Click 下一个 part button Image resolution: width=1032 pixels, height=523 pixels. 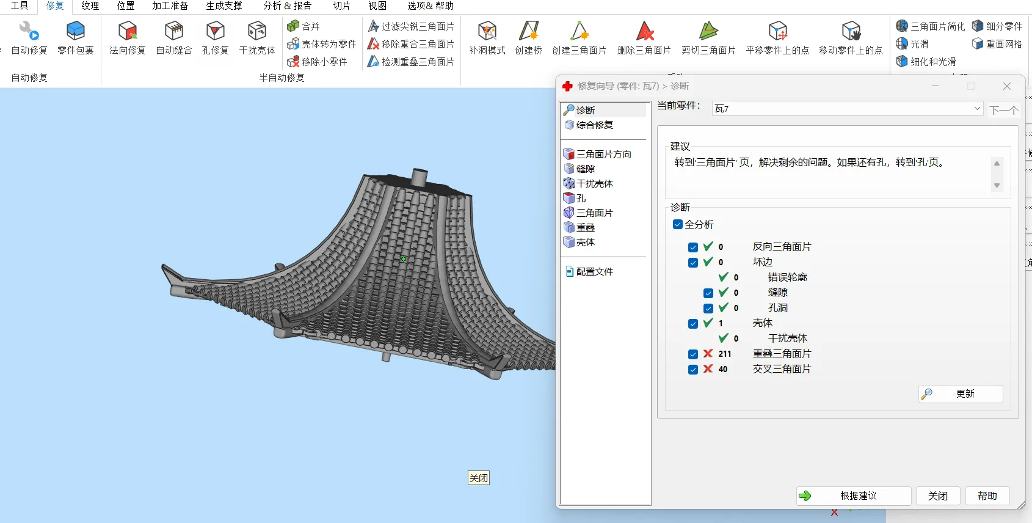[x=1004, y=110]
